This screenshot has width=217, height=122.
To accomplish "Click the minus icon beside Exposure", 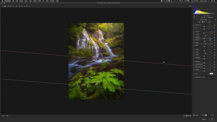I will (x=194, y=32).
